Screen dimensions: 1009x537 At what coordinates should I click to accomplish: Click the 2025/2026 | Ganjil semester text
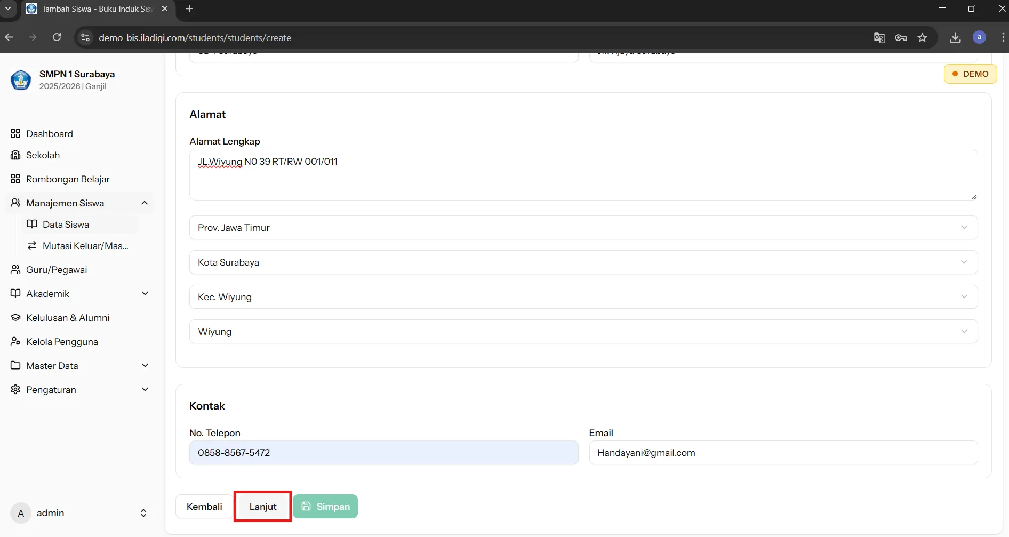coord(73,86)
